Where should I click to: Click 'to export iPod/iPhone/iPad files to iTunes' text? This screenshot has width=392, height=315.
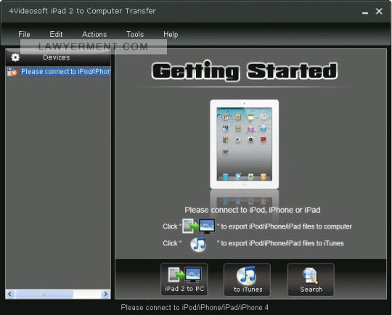click(282, 243)
